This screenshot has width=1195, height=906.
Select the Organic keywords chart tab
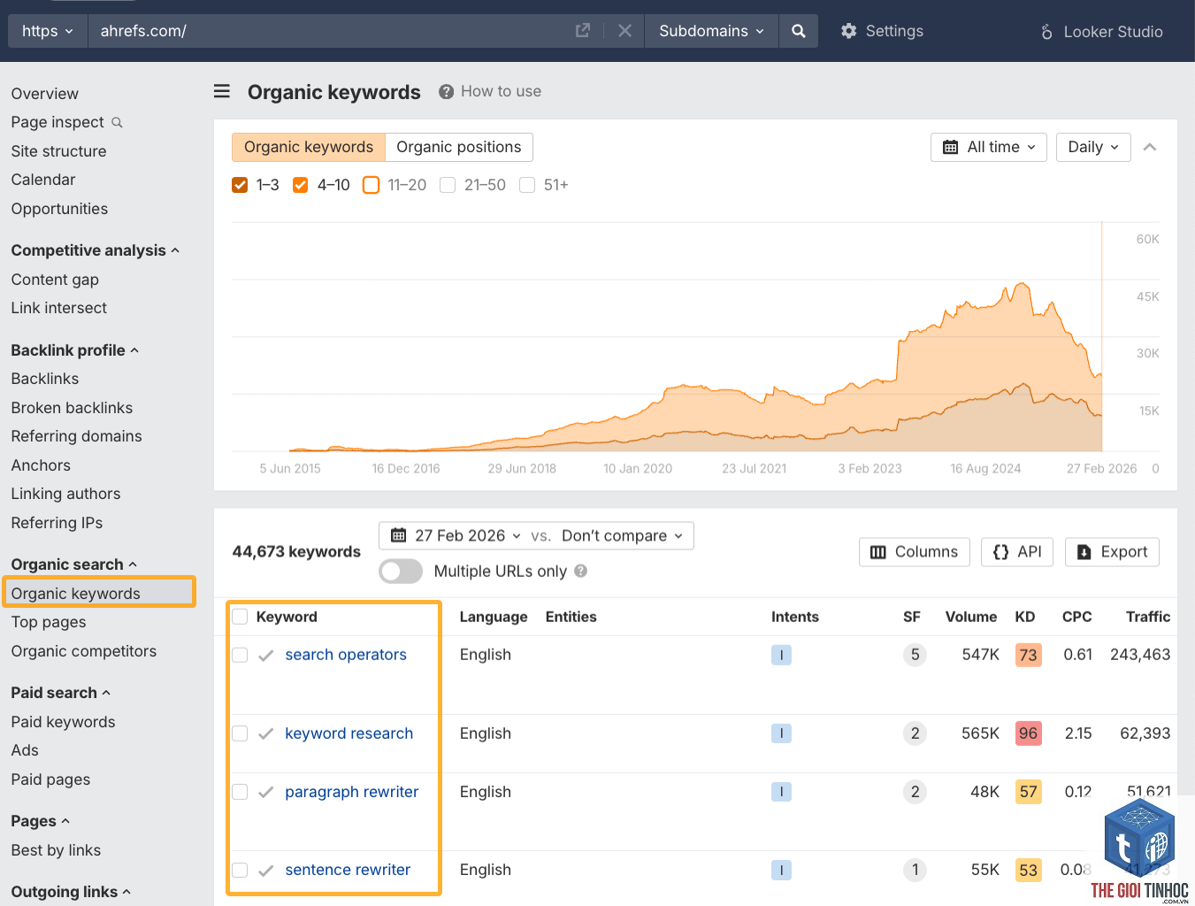pyautogui.click(x=309, y=147)
